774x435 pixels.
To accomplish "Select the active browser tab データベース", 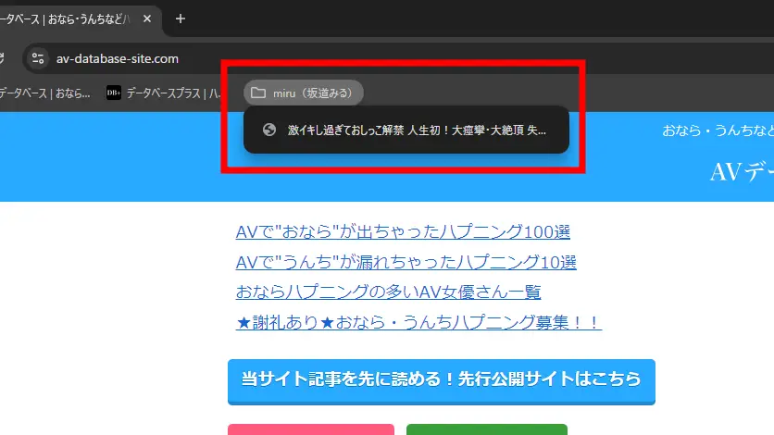I will coord(79,19).
